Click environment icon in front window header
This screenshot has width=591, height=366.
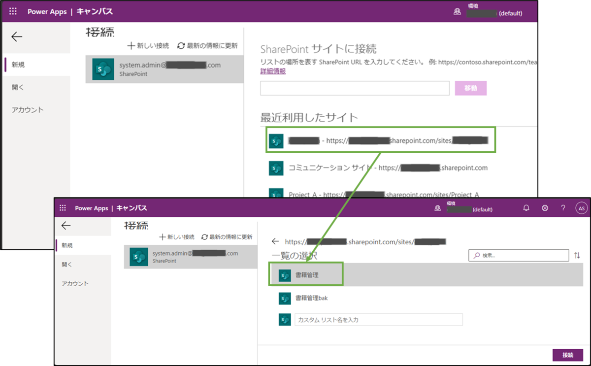click(x=437, y=208)
